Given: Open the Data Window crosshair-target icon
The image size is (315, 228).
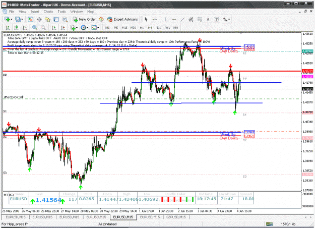Looking at the screenshot, I should pos(39,19).
